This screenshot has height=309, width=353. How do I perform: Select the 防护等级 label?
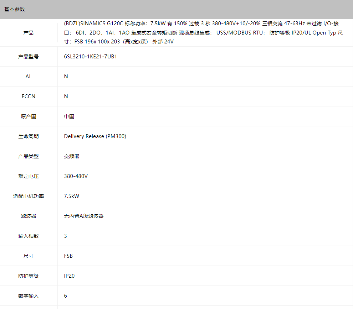click(29, 276)
